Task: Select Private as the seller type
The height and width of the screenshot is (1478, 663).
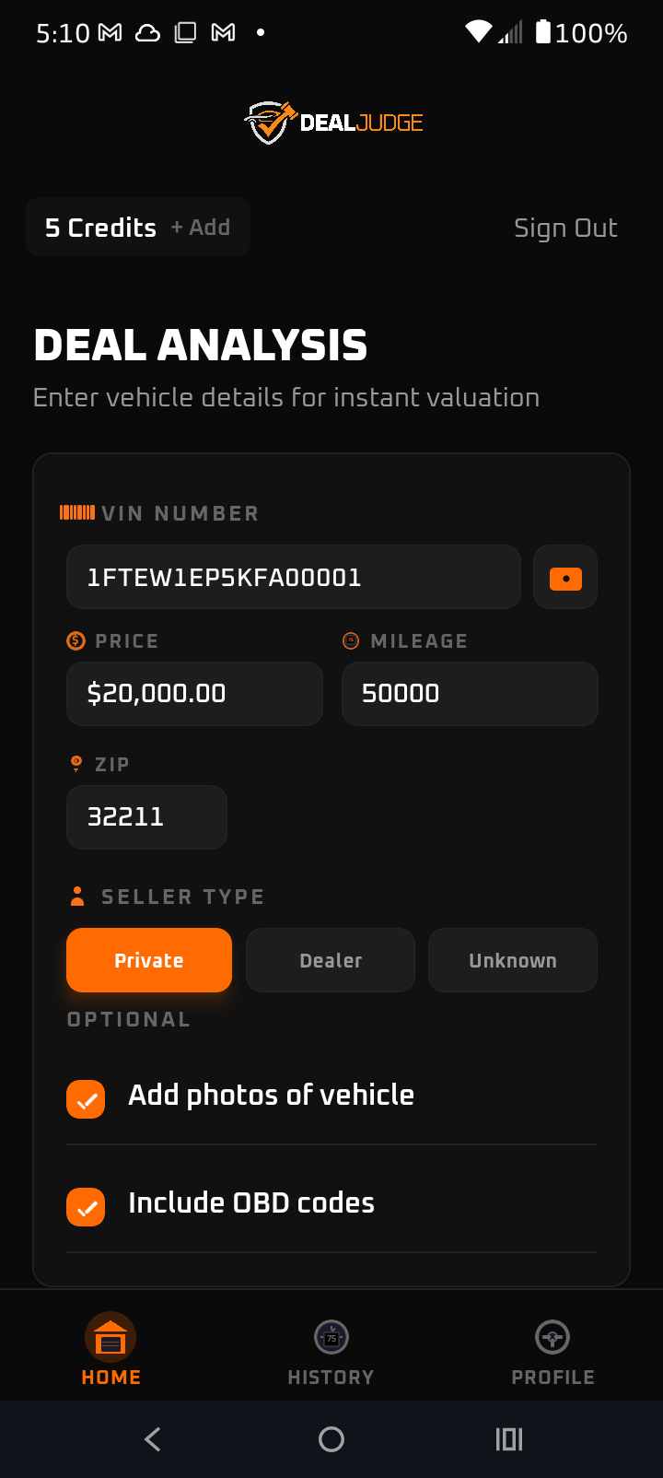Action: [x=148, y=960]
